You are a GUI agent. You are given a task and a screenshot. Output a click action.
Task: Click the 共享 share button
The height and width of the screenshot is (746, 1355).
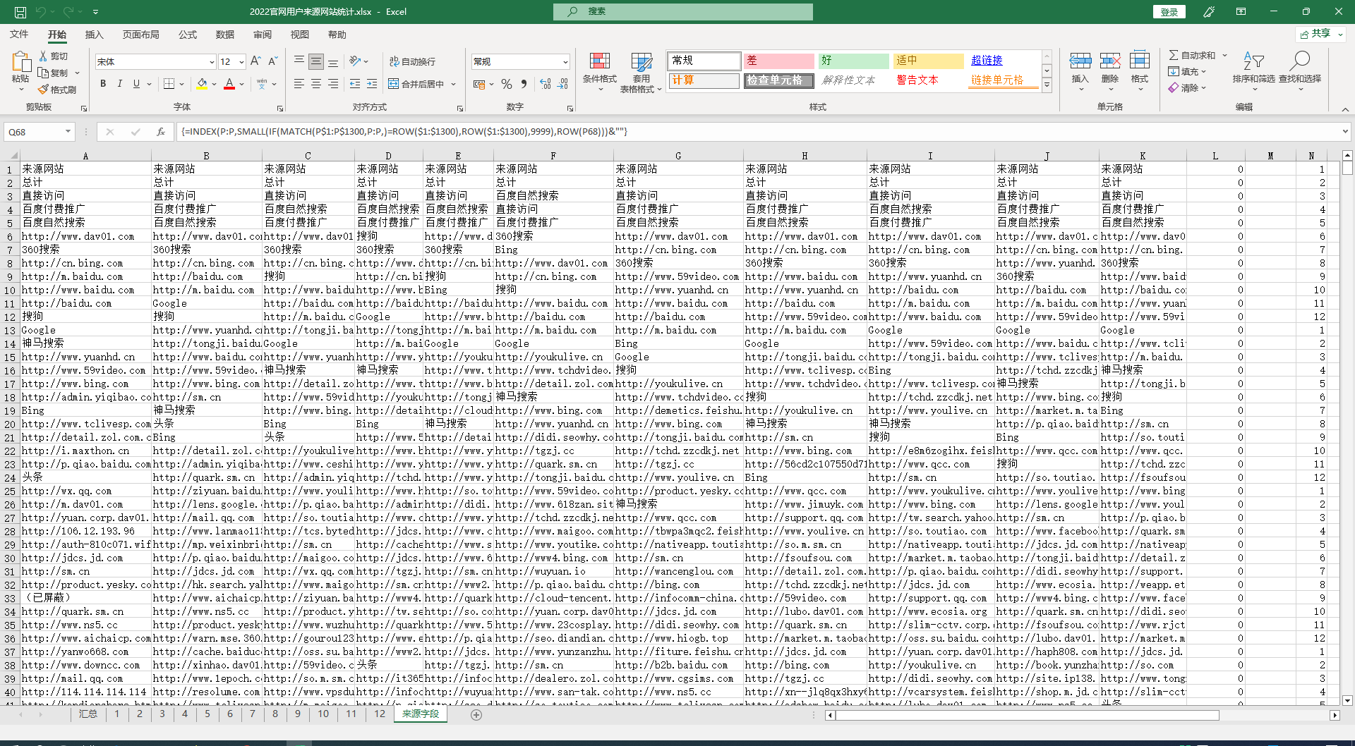click(1320, 34)
